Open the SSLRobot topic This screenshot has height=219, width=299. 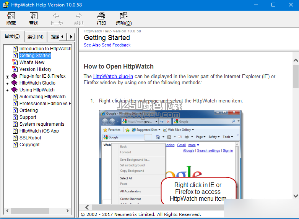point(30,138)
